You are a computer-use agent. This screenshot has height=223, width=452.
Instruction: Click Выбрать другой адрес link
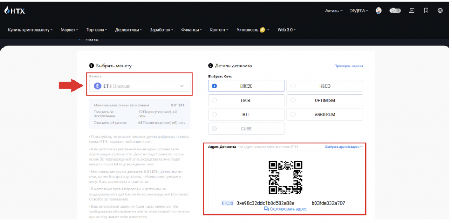344,146
